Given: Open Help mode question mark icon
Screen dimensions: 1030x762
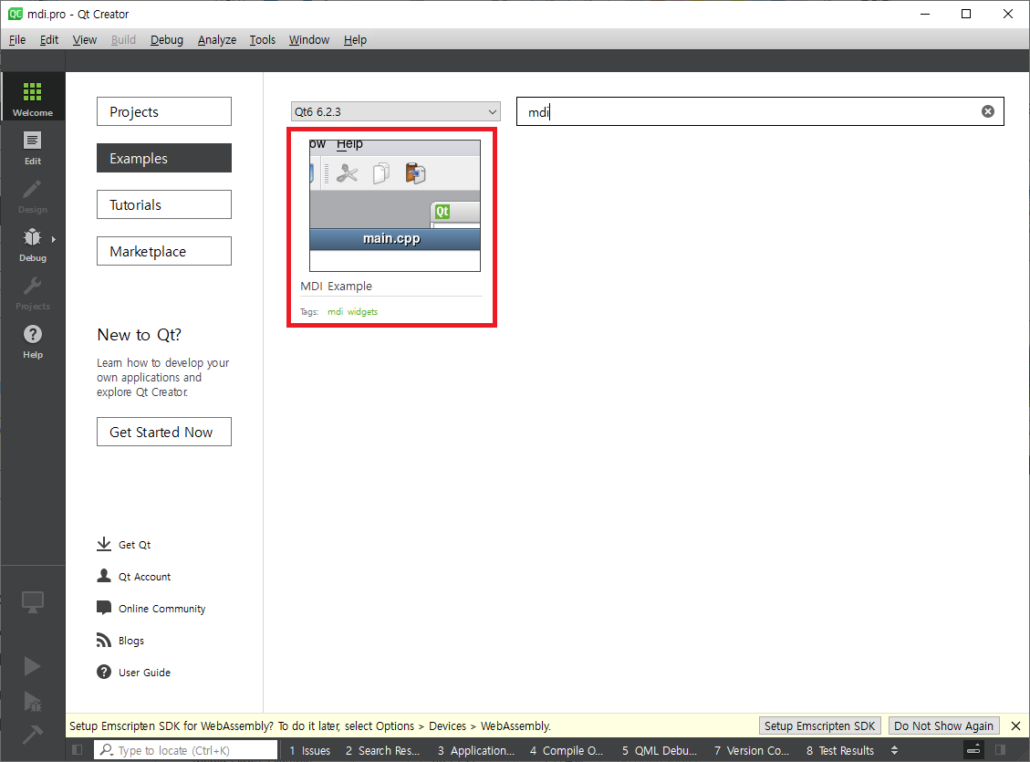Looking at the screenshot, I should [32, 335].
